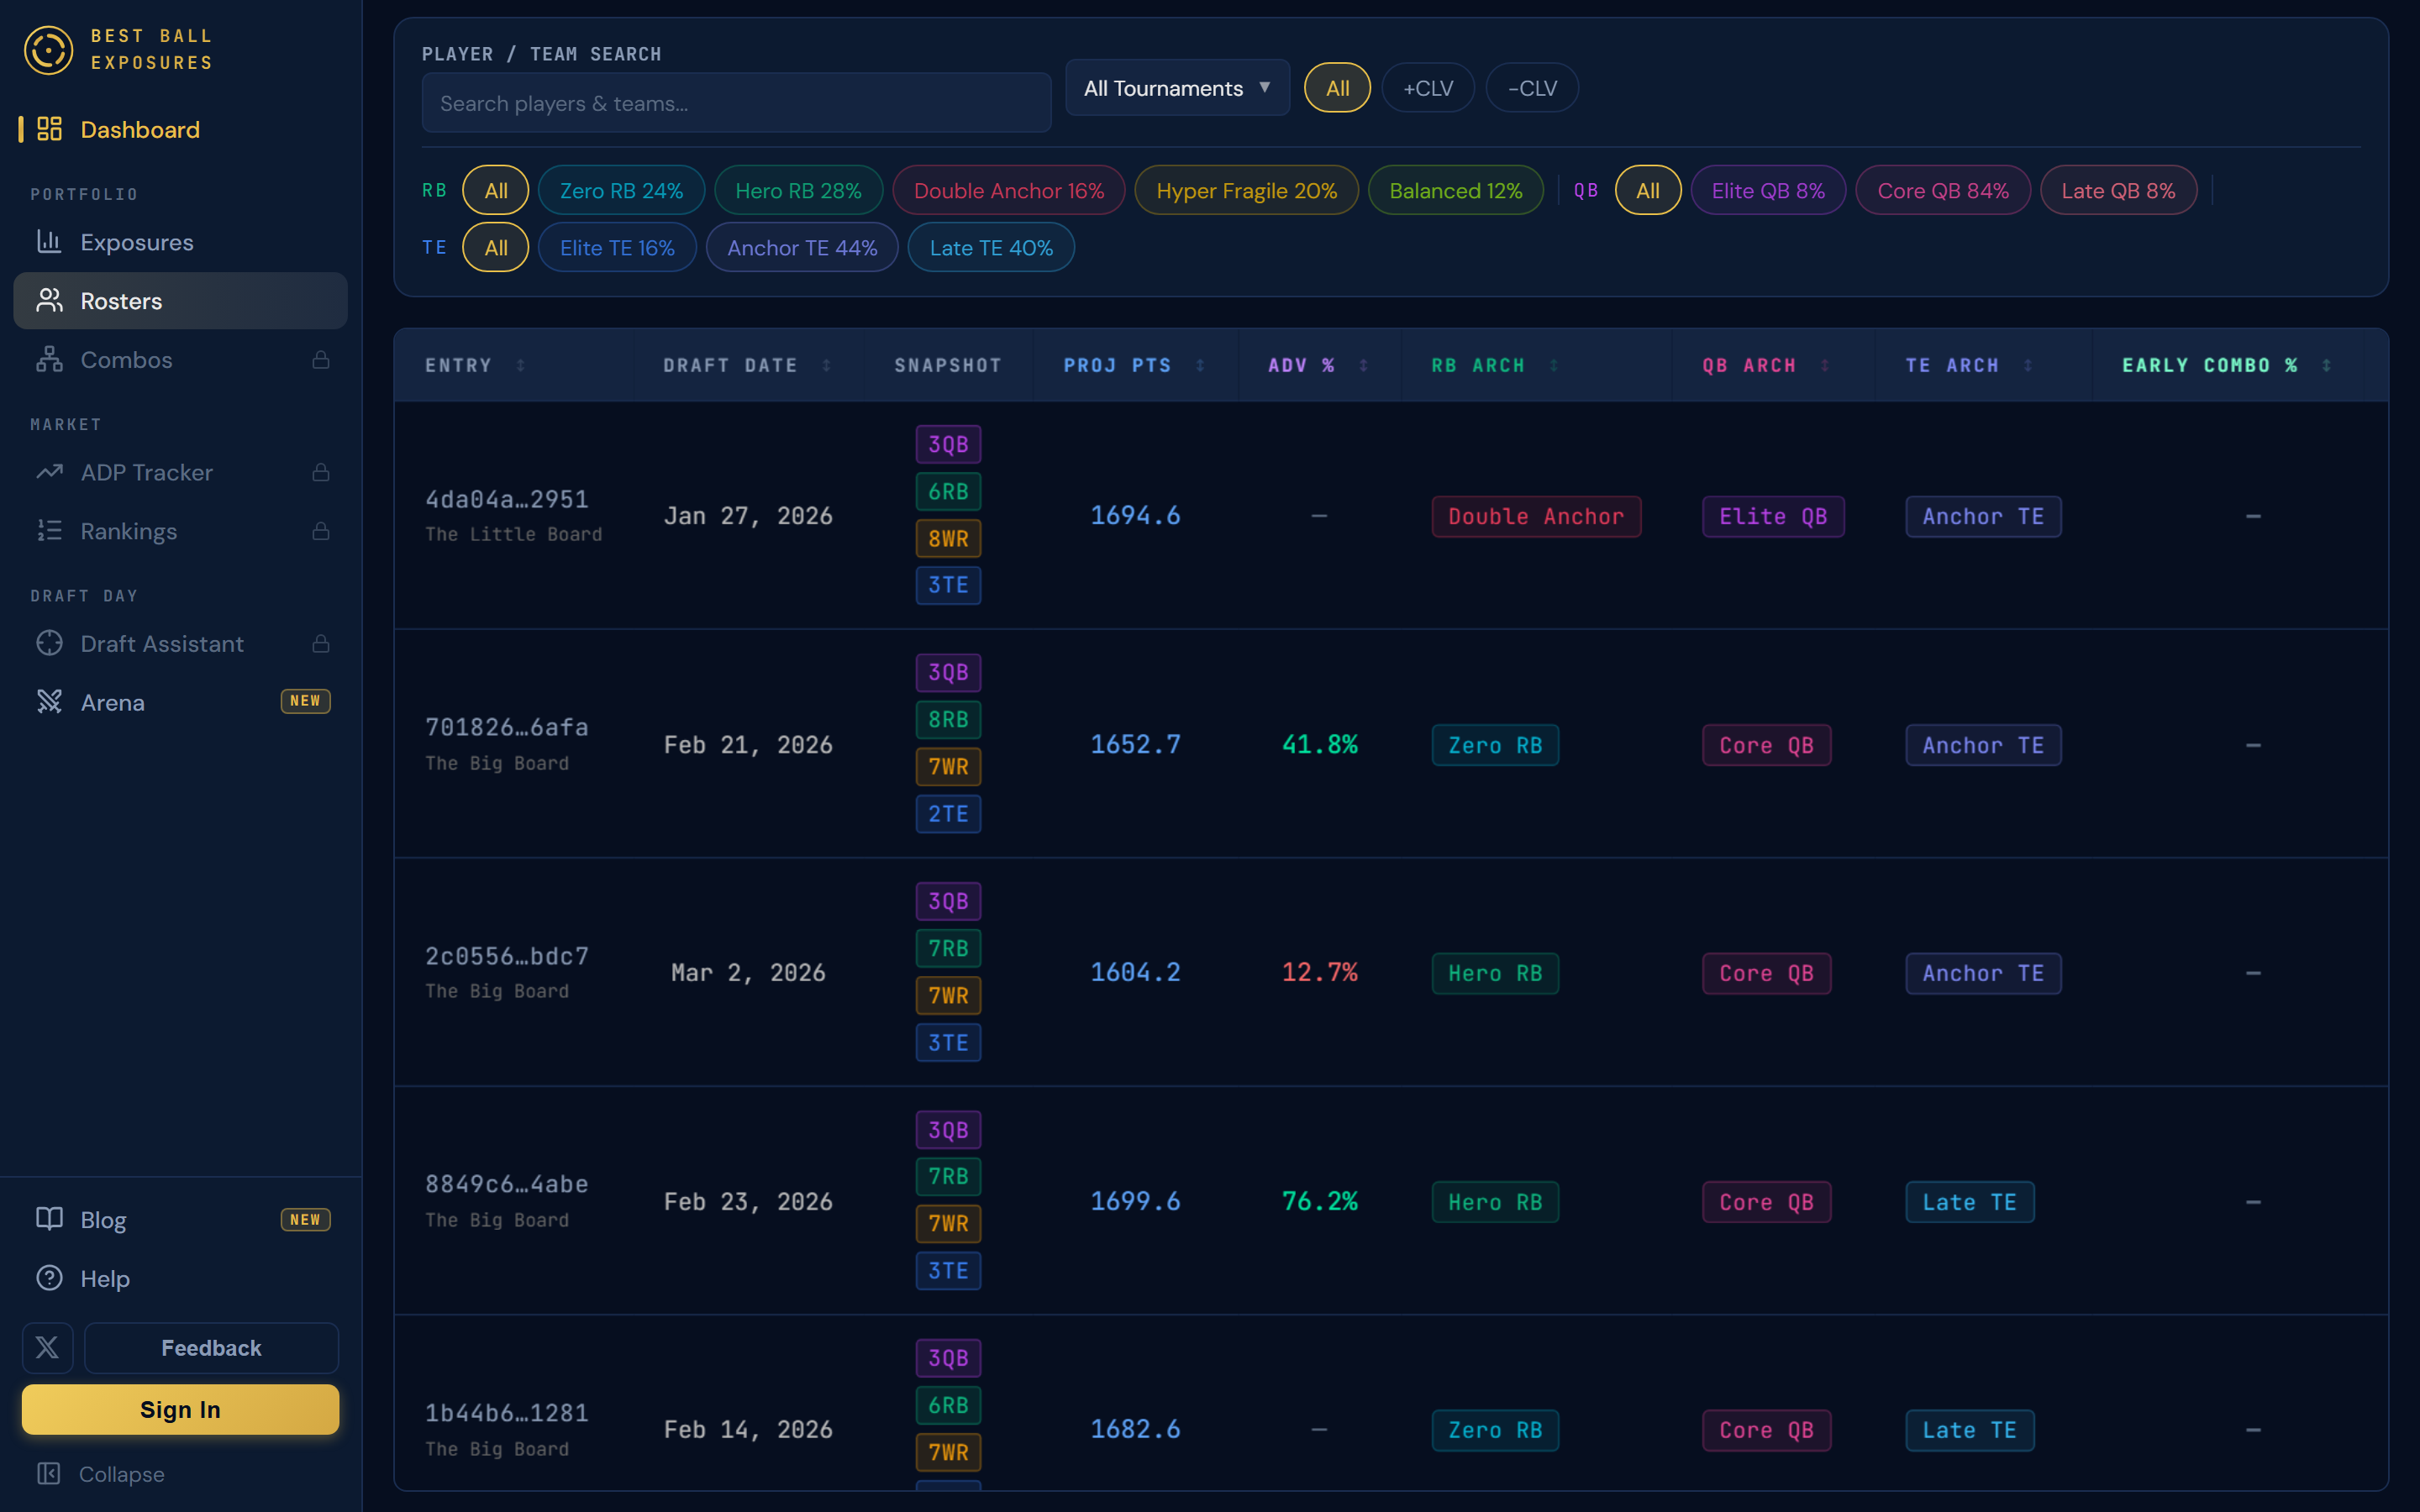Click the Double Anchor badge in 4da04a…2951 row
This screenshot has height=1512, width=2420.
tap(1536, 516)
